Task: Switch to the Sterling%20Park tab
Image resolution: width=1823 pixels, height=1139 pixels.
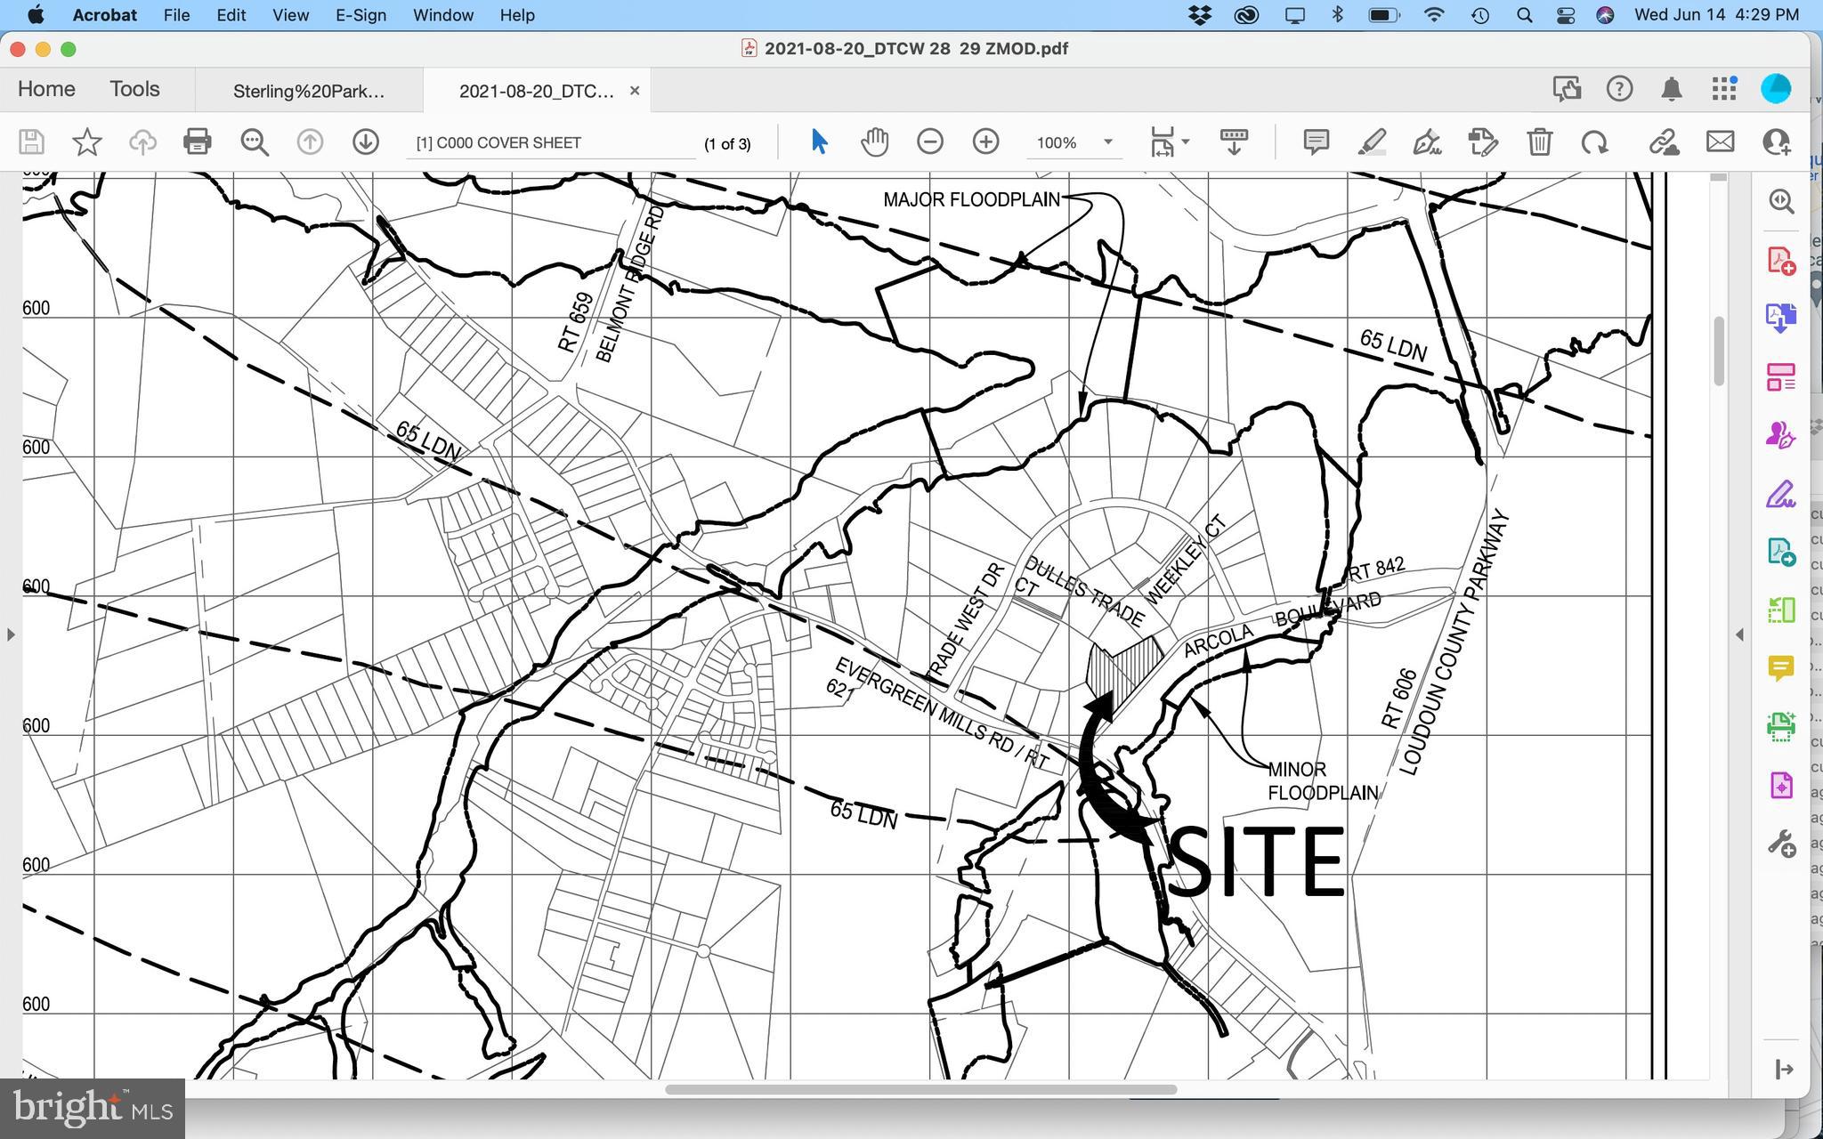Action: pyautogui.click(x=308, y=91)
